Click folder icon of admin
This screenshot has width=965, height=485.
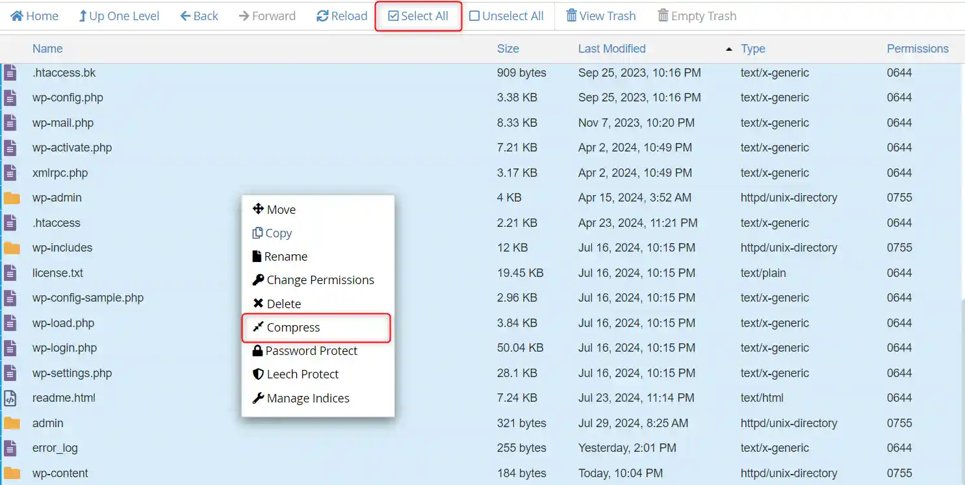click(x=12, y=423)
